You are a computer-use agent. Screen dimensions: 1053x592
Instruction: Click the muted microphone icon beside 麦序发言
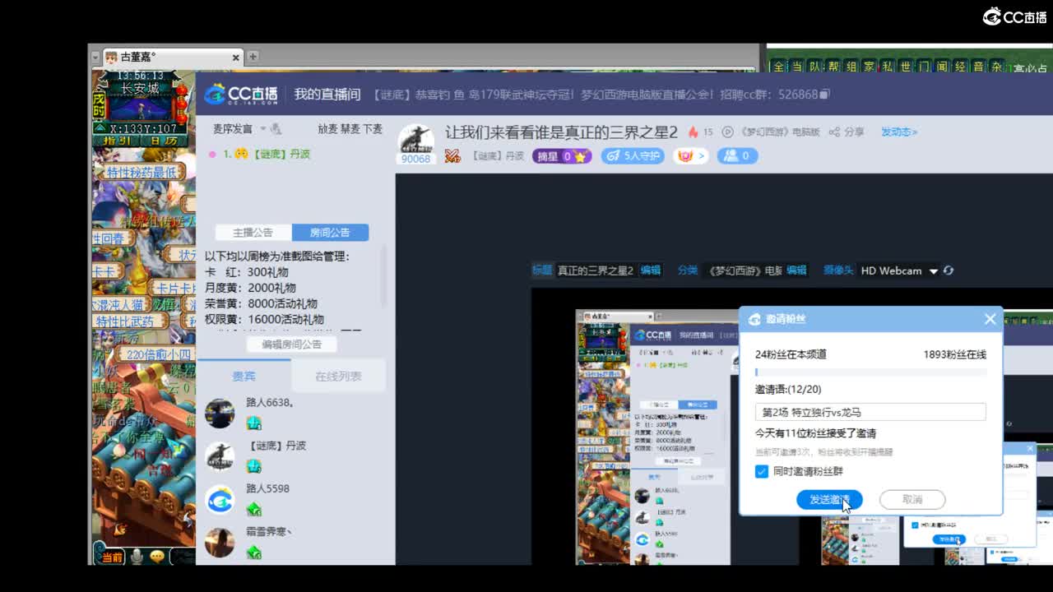point(276,129)
